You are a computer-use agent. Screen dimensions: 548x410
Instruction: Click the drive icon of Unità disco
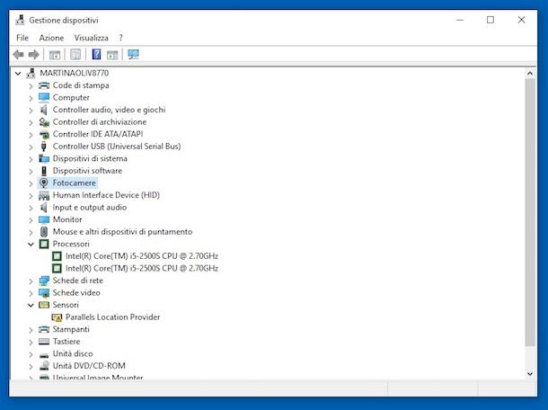44,355
